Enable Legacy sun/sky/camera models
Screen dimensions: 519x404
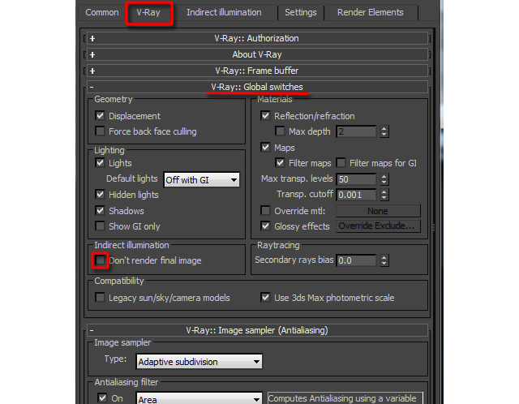coord(100,298)
